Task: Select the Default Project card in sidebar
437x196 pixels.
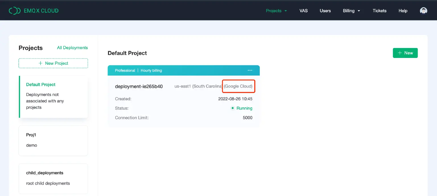Action: click(53, 97)
